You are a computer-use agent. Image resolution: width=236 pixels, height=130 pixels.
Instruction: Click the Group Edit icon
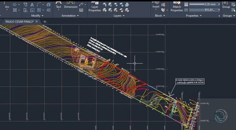[234, 5]
